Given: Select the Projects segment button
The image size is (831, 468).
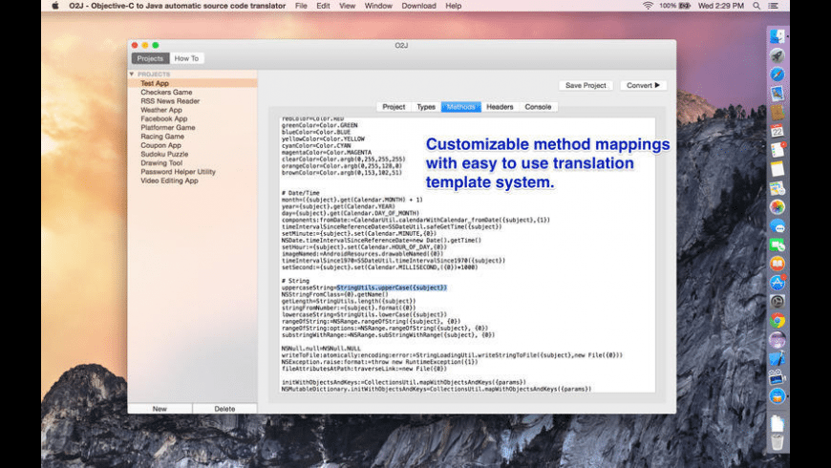Looking at the screenshot, I should pos(150,58).
